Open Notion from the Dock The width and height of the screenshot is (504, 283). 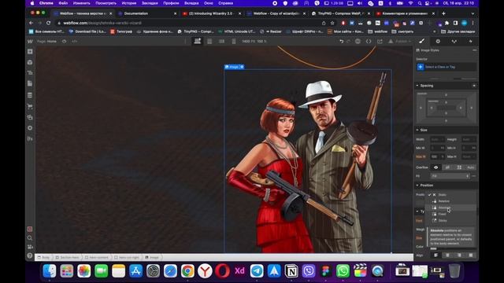pyautogui.click(x=291, y=271)
